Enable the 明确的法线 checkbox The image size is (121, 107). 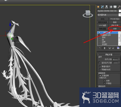100,69
